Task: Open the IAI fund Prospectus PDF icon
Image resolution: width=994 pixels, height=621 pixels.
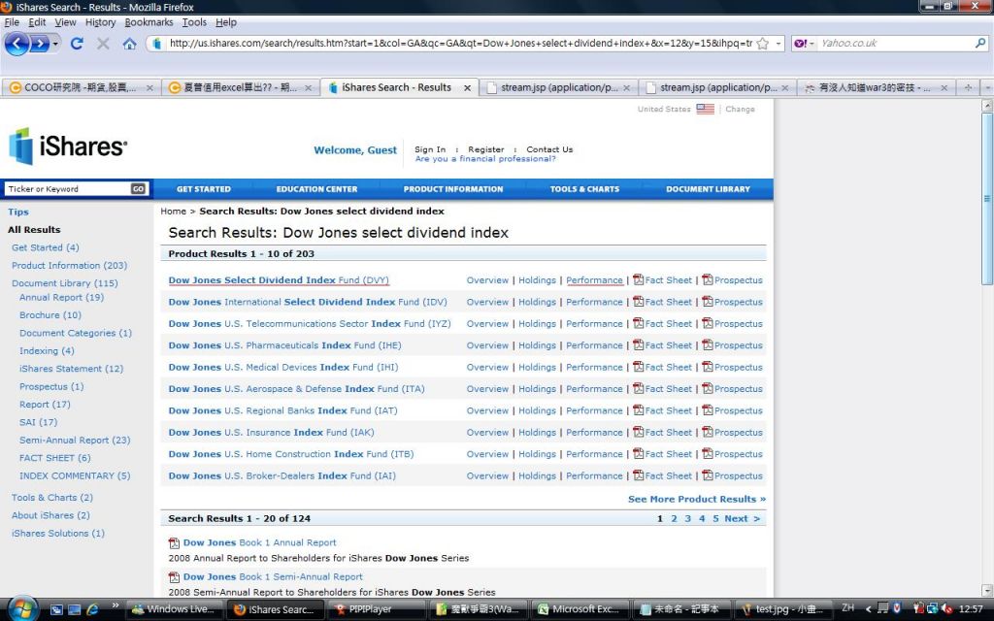Action: tap(708, 475)
